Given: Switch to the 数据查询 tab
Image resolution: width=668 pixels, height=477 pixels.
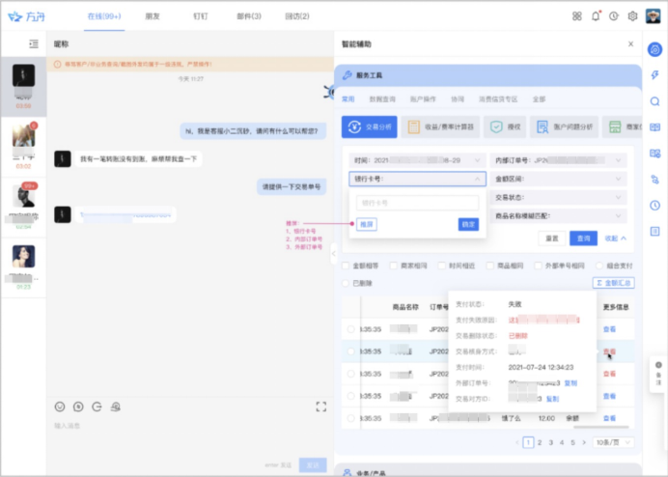Looking at the screenshot, I should point(381,98).
